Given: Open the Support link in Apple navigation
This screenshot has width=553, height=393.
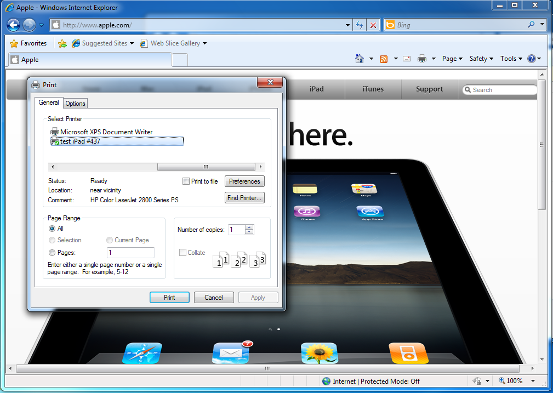Looking at the screenshot, I should coord(429,89).
